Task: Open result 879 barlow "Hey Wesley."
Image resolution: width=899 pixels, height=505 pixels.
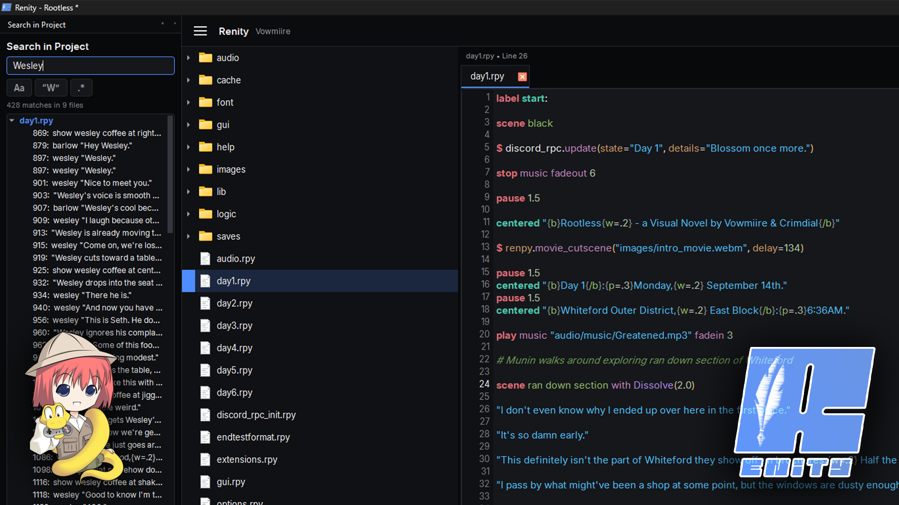Action: click(82, 145)
